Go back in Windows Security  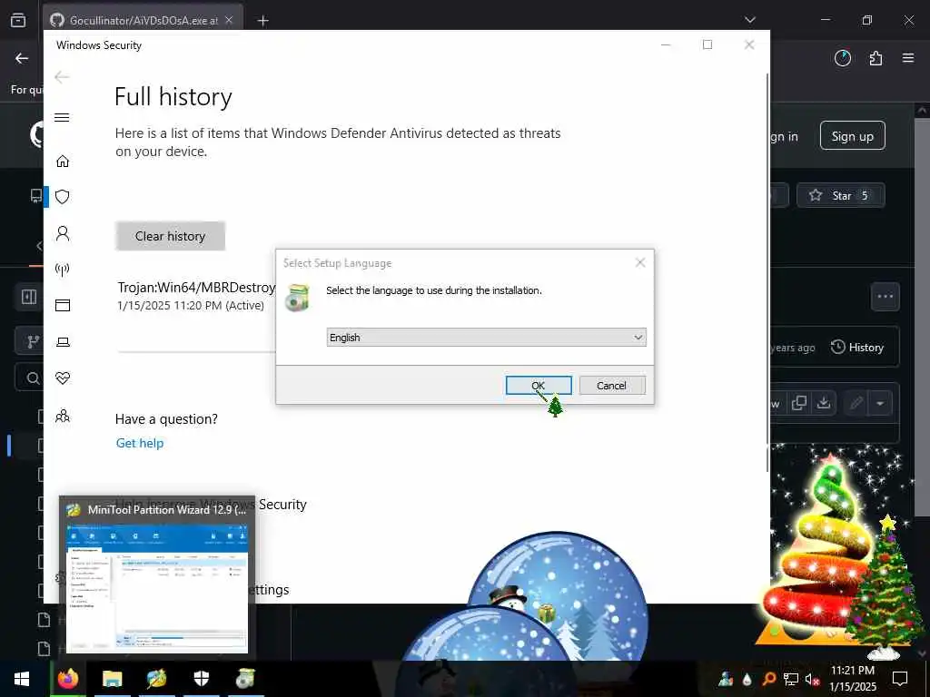pyautogui.click(x=62, y=77)
